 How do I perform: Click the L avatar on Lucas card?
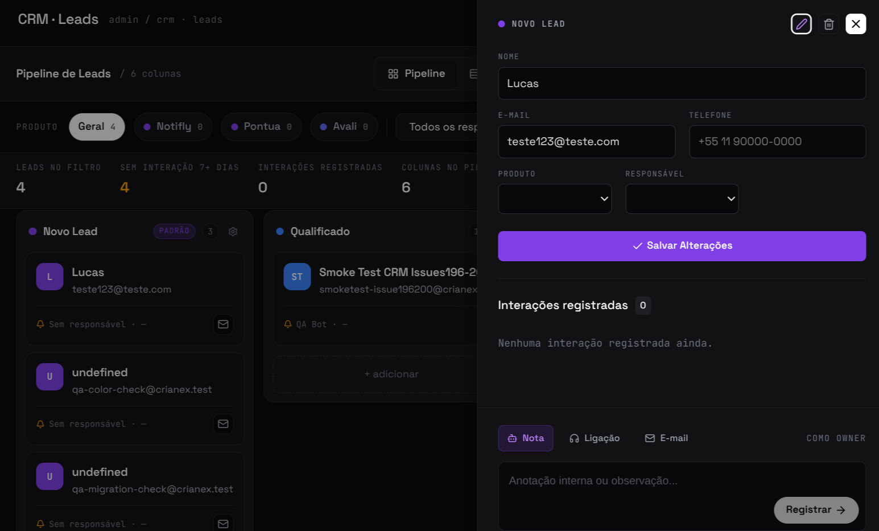[49, 277]
